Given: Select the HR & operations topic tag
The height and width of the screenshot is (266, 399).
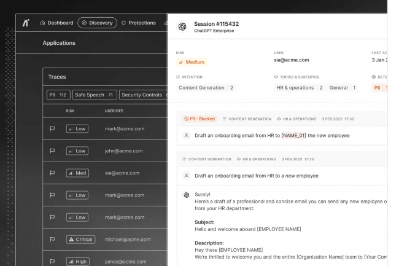Looking at the screenshot, I should pyautogui.click(x=295, y=88).
